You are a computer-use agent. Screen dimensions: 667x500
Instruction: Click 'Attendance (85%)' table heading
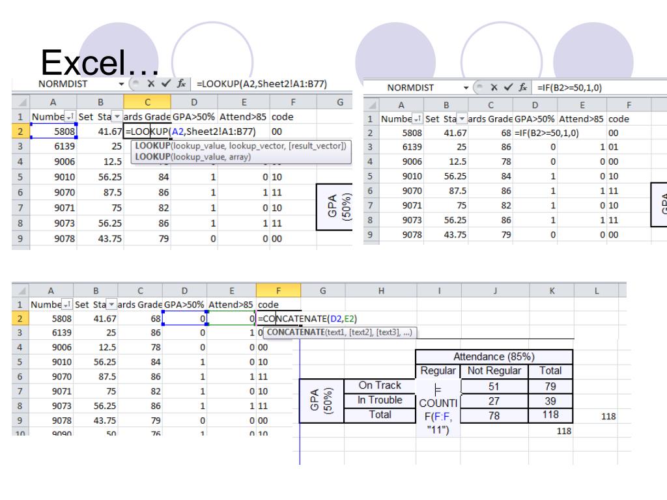click(x=494, y=356)
